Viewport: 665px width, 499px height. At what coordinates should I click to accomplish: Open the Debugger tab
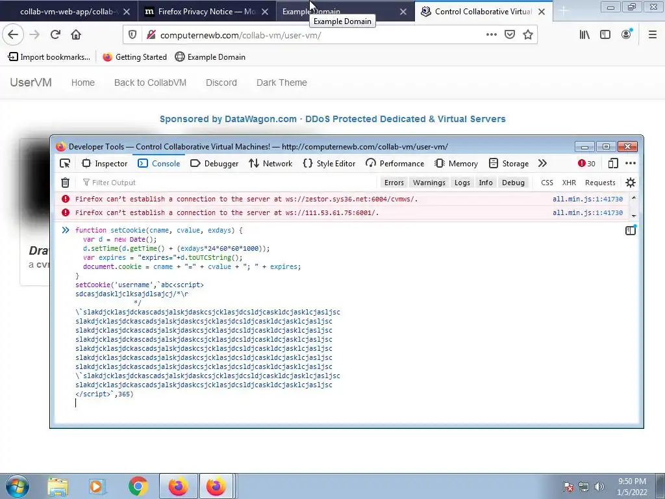click(214, 163)
